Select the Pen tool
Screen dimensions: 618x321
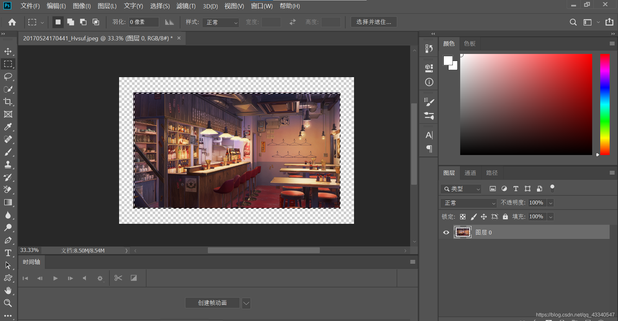pyautogui.click(x=8, y=240)
